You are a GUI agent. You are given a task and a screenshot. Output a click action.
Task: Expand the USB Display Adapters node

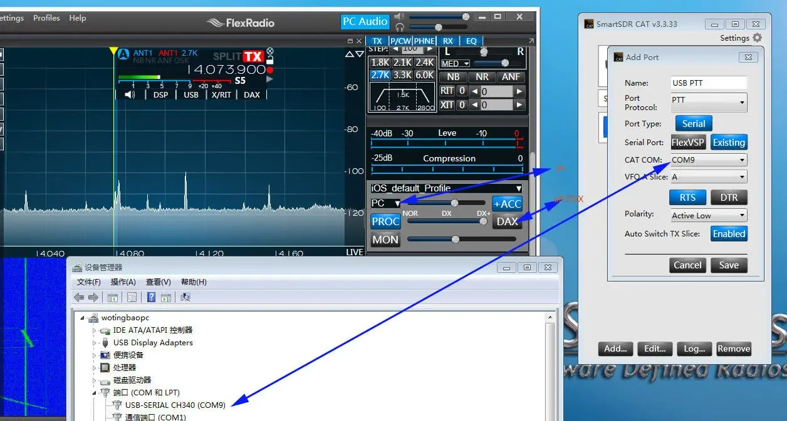(x=95, y=343)
